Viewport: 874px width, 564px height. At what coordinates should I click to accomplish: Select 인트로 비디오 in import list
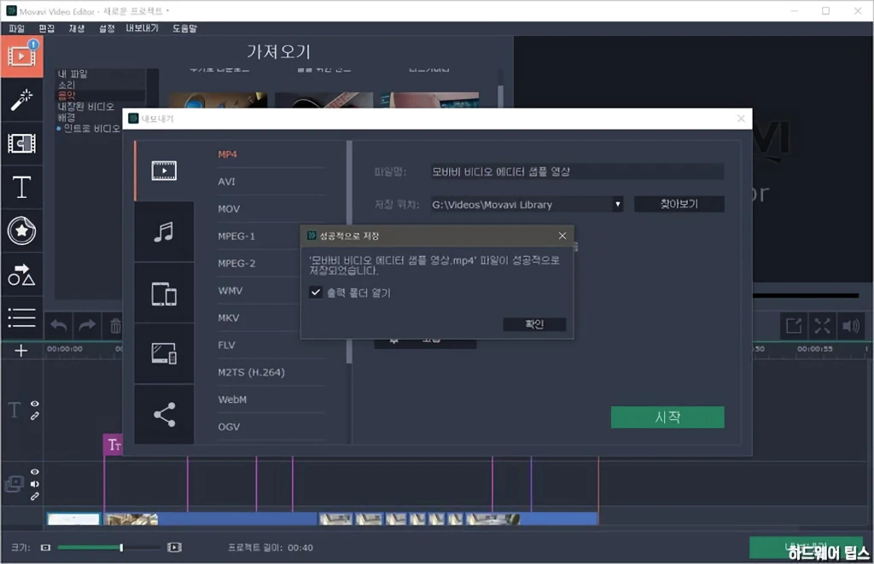click(x=90, y=129)
